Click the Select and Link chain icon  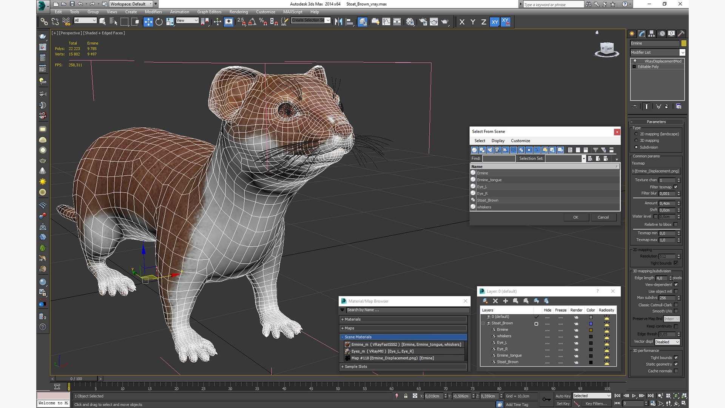pyautogui.click(x=44, y=22)
